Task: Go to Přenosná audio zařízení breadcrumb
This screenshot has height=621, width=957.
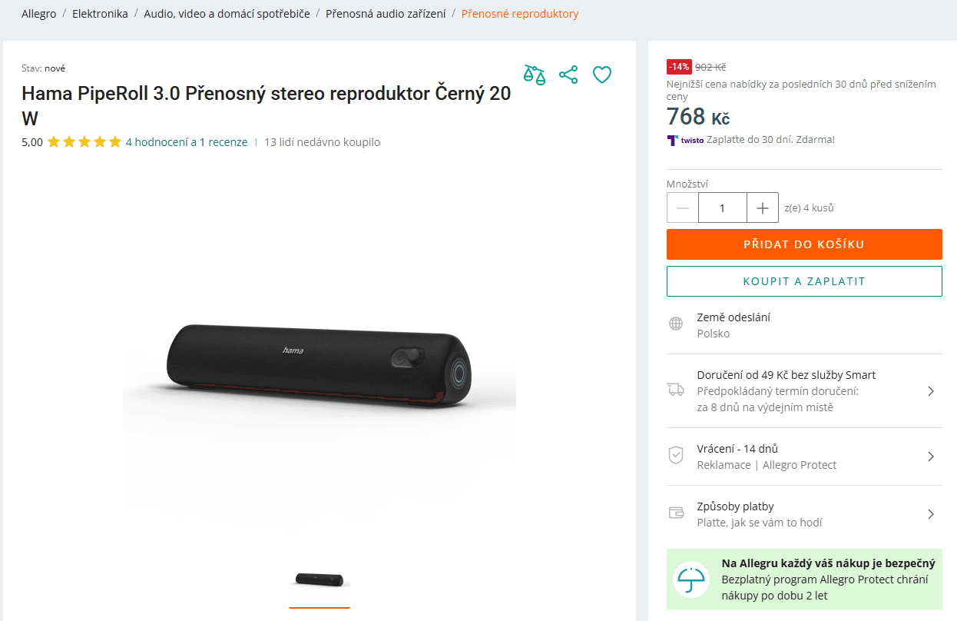Action: coord(386,14)
